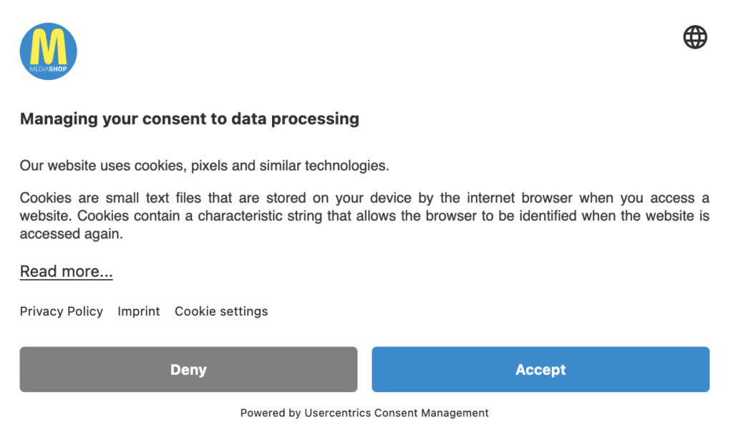Click Powered by Usercentrics Consent Management
The image size is (733, 428).
pos(364,413)
